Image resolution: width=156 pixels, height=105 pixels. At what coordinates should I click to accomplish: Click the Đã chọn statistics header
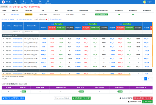click(8, 88)
